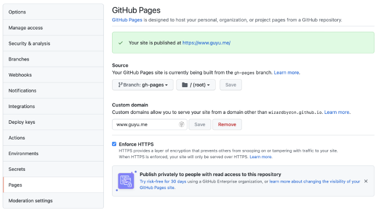Click Learn more link under Source
This screenshot has height=215, width=383.
(x=286, y=73)
